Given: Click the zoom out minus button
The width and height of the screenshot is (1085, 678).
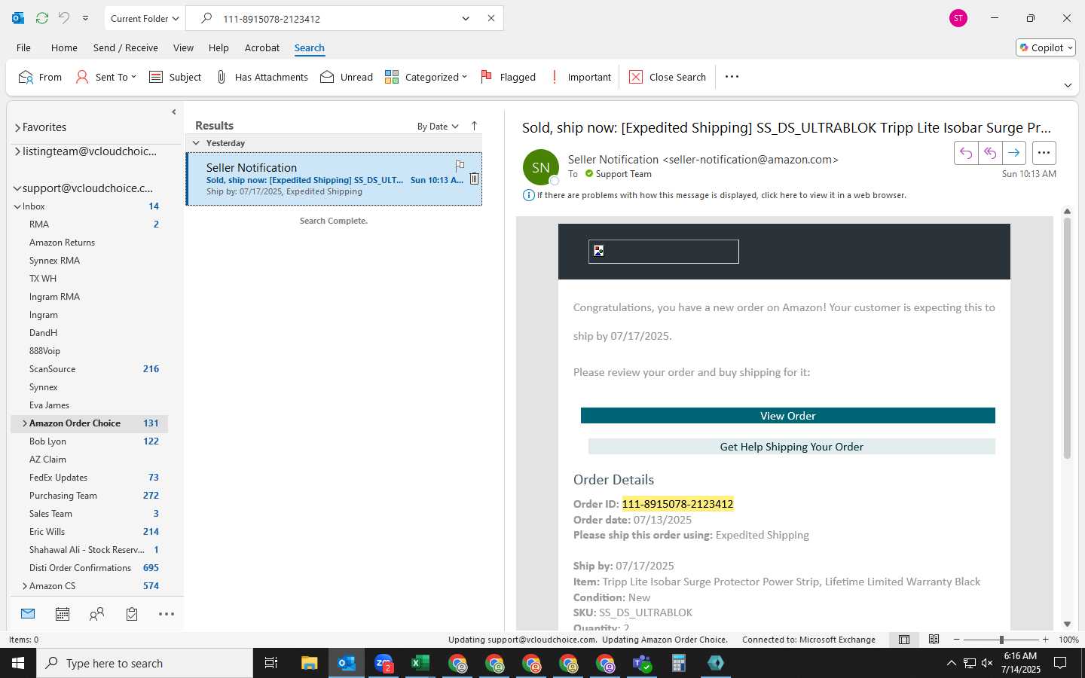Looking at the screenshot, I should pyautogui.click(x=957, y=640).
